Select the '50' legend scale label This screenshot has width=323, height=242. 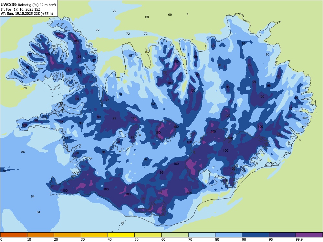pyautogui.click(x=136, y=239)
